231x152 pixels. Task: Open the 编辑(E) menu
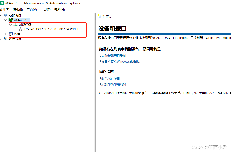tap(18, 10)
